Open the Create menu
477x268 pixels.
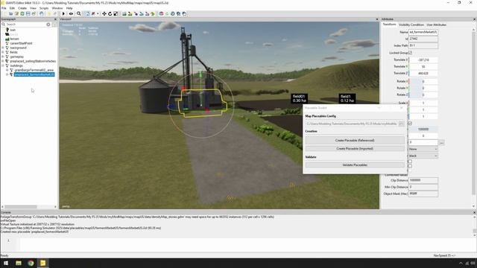click(x=22, y=8)
